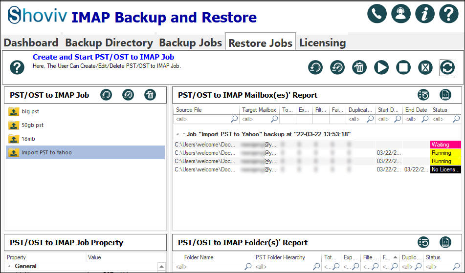
Task: Sort by Source File column header
Action: point(206,110)
